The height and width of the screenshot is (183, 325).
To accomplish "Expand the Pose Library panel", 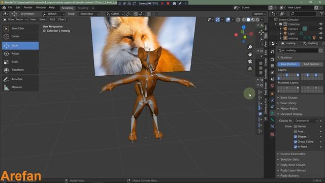I will click(x=288, y=103).
